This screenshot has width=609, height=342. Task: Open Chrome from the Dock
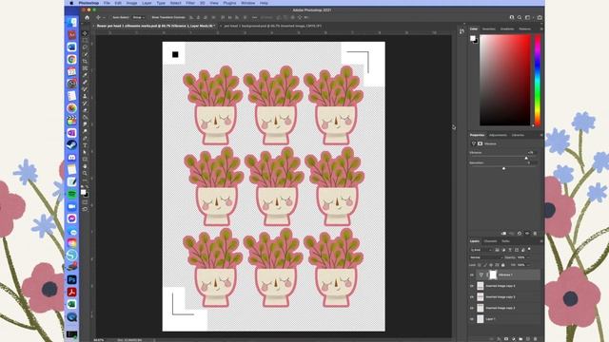72,59
